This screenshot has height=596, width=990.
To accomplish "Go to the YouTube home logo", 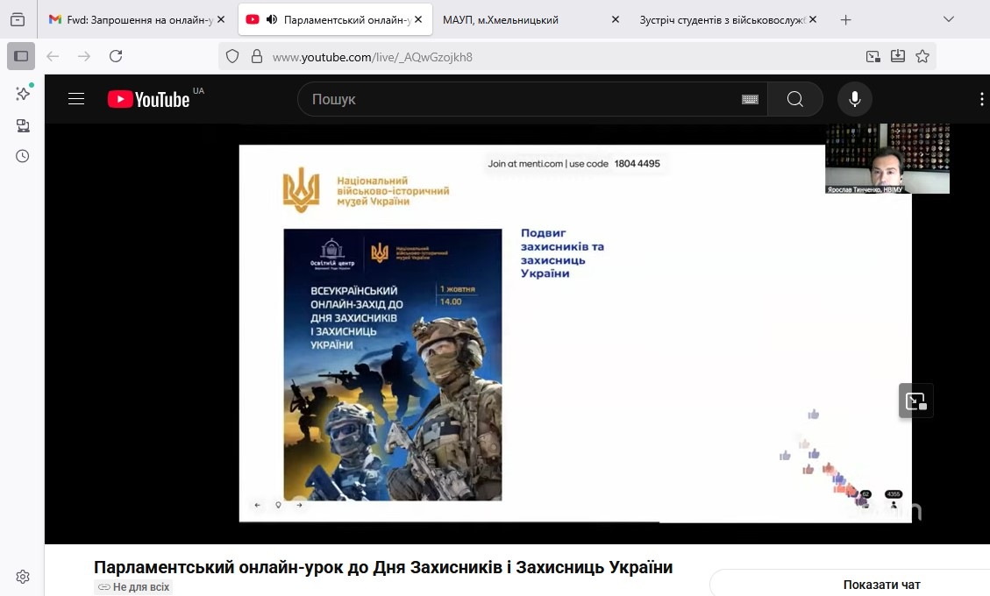I will click(149, 99).
